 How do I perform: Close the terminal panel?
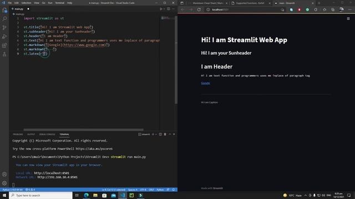[x=174, y=134]
